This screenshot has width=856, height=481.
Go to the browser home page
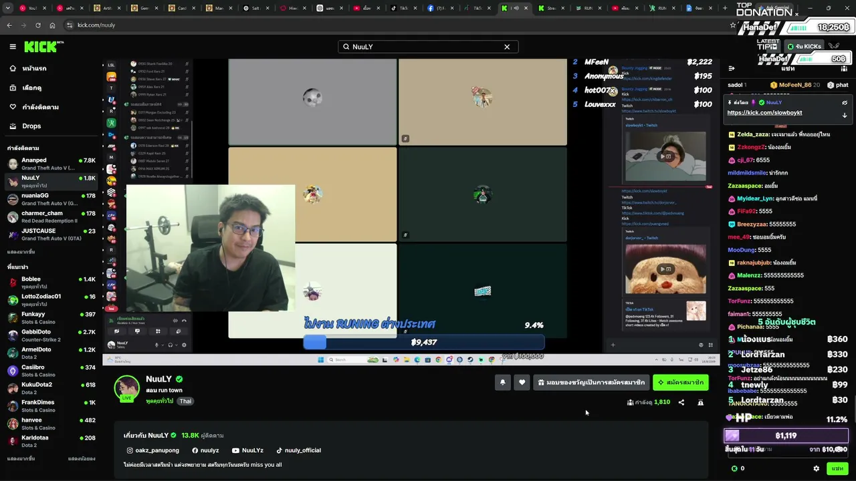click(51, 25)
